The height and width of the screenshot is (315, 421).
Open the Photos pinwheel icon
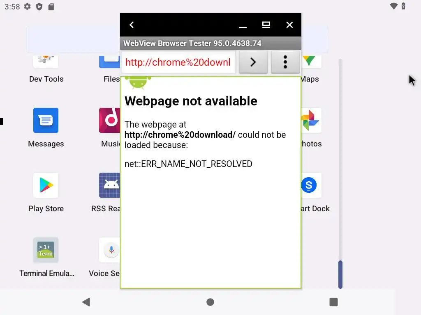(x=311, y=120)
